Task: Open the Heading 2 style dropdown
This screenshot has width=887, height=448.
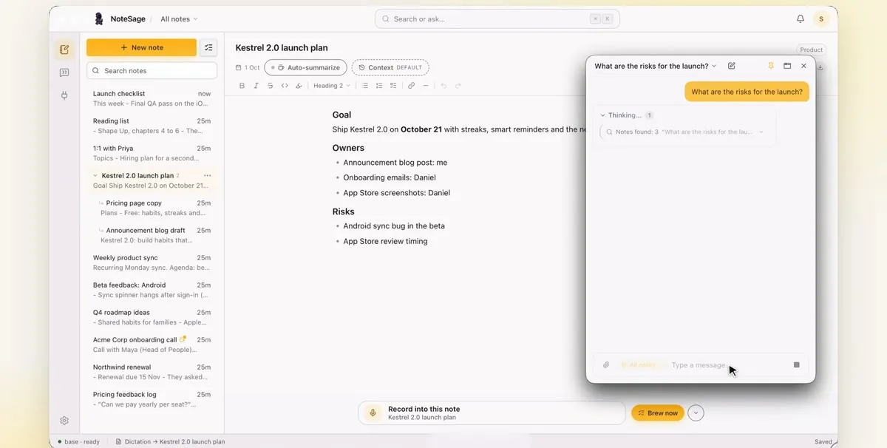Action: coord(332,86)
